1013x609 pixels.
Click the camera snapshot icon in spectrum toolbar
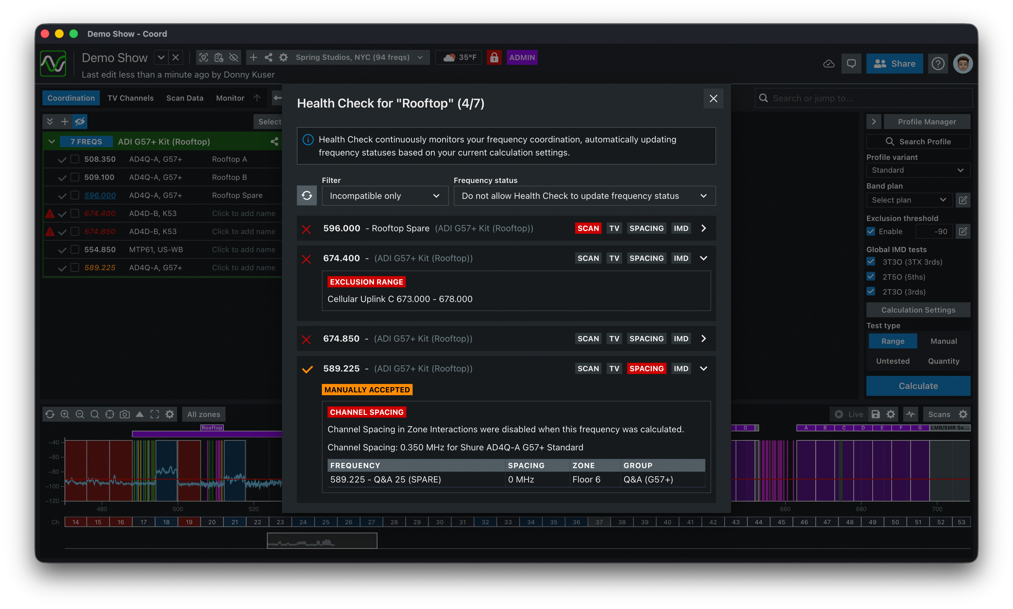(124, 414)
